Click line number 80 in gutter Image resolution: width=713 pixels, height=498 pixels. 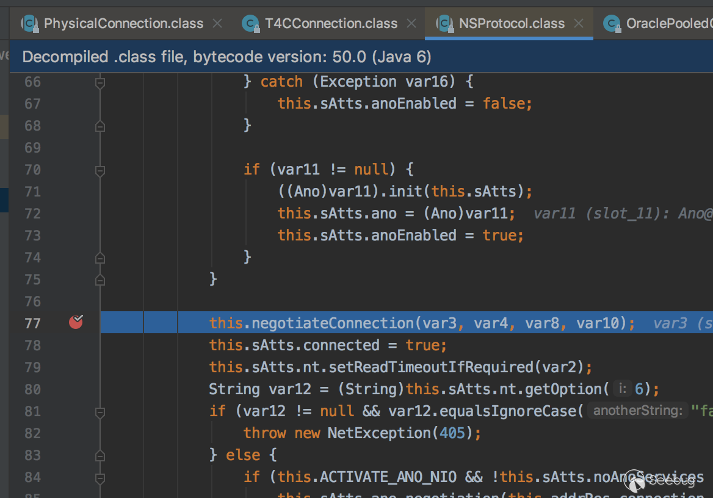click(x=32, y=389)
